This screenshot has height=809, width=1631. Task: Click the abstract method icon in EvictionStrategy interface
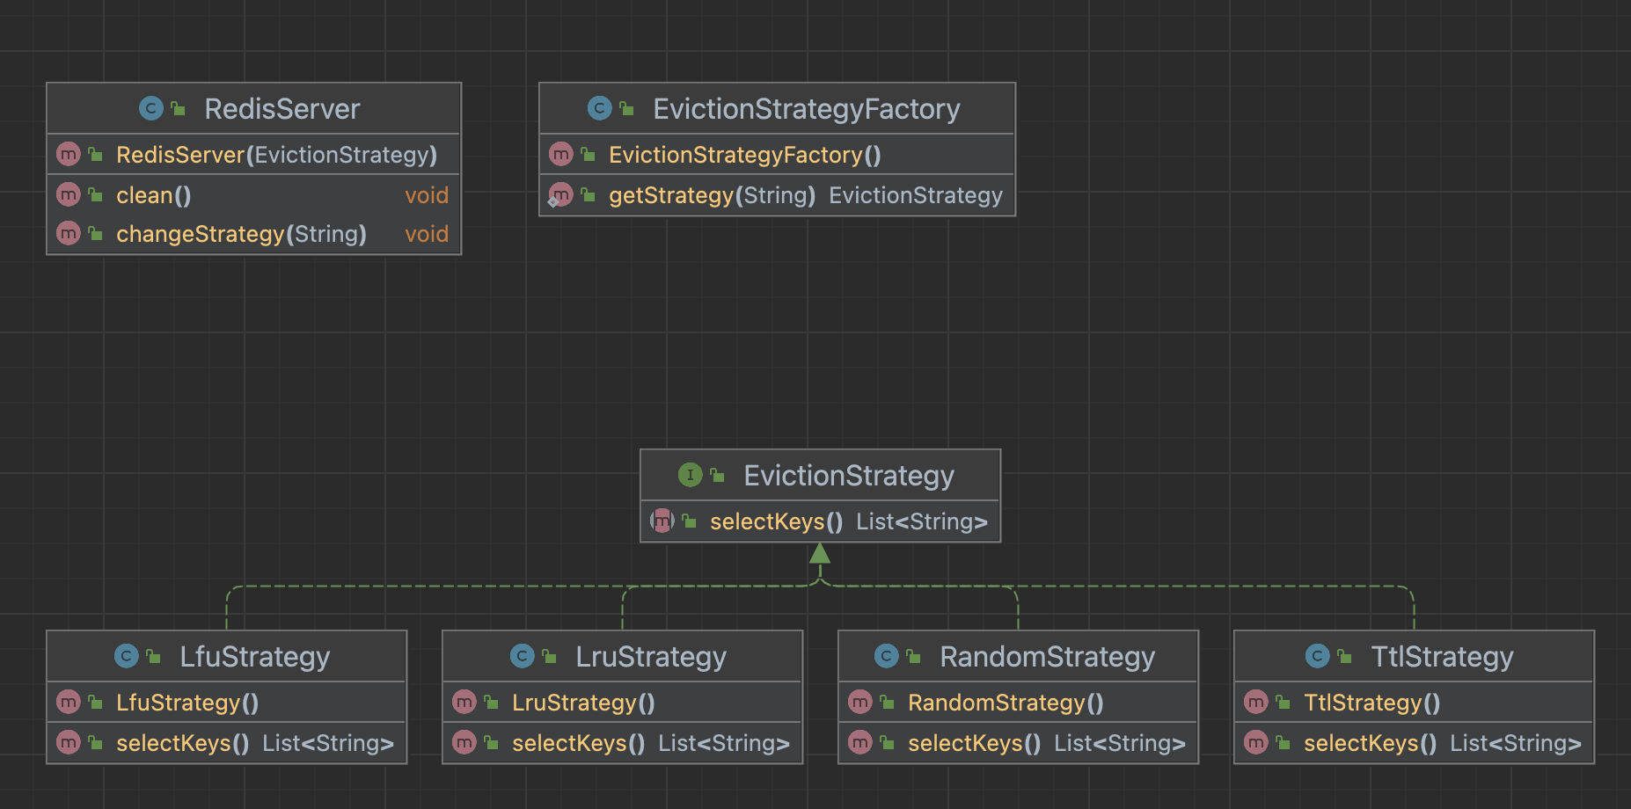pos(662,521)
